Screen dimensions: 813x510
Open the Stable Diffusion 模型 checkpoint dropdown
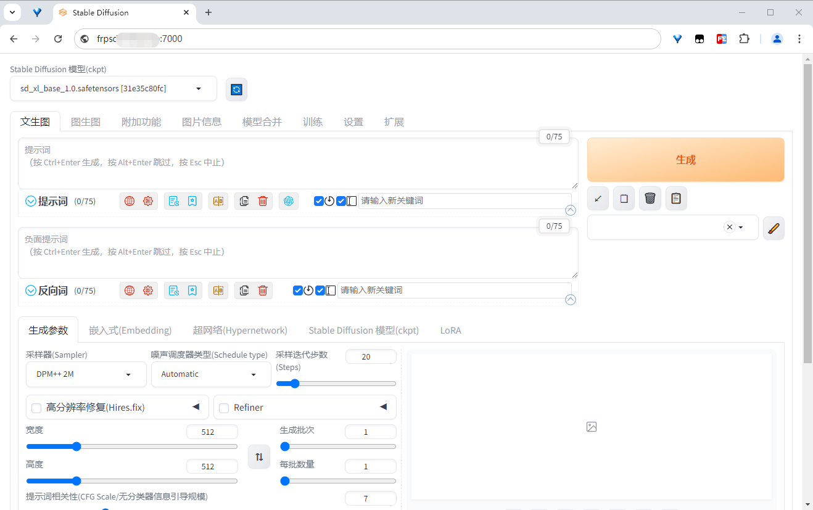click(113, 89)
